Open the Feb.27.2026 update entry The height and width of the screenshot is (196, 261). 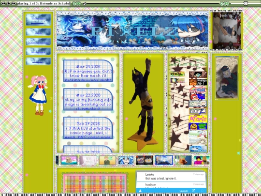click(x=88, y=128)
